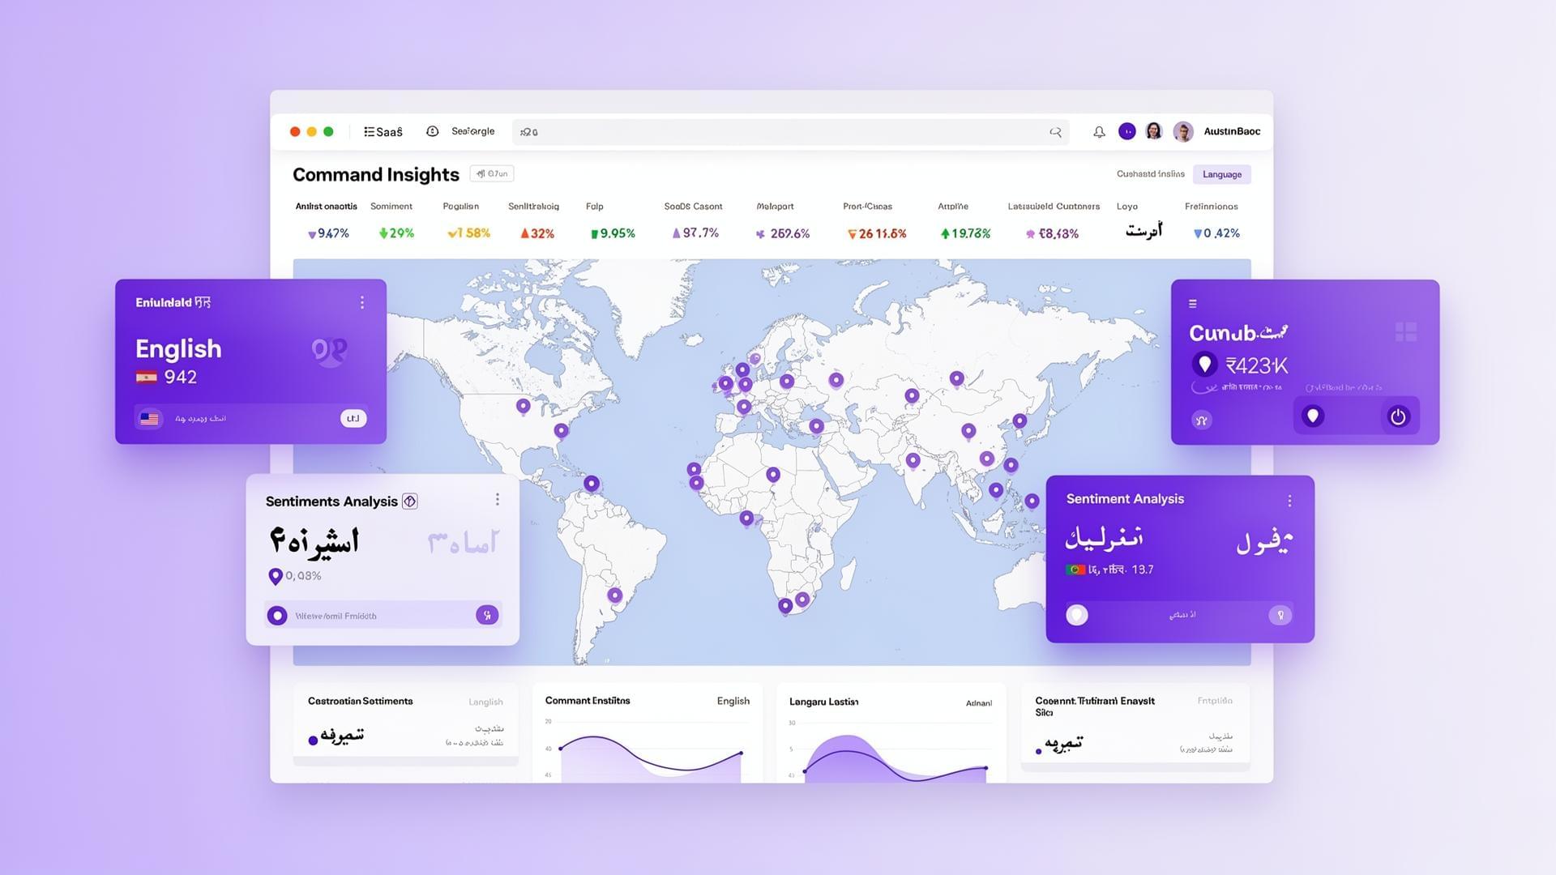Select the circular icon beside Sentiments Analysis title
Viewport: 1556px width, 875px height.
410,501
